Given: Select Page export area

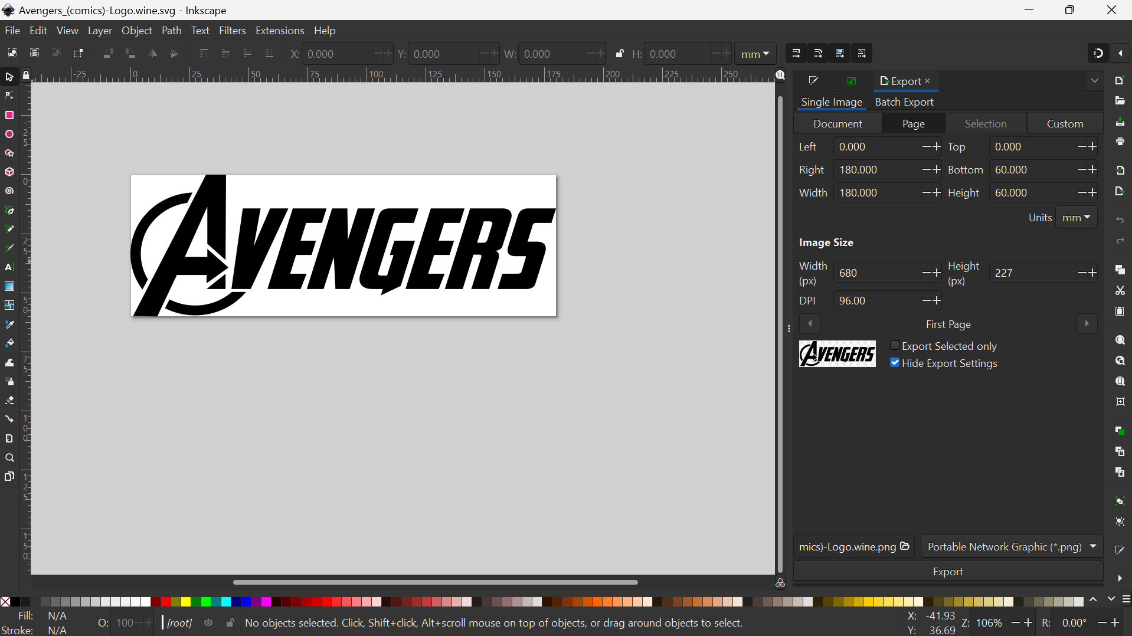Looking at the screenshot, I should 914,123.
